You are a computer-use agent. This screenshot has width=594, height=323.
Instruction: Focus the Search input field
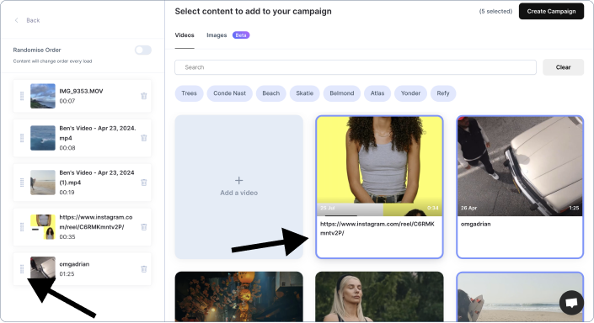click(x=356, y=67)
